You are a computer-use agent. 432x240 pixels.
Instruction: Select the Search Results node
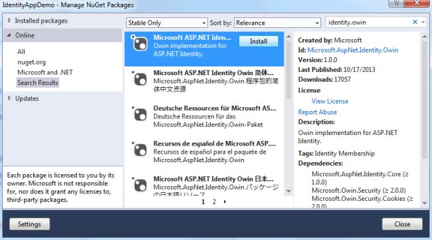click(x=38, y=82)
